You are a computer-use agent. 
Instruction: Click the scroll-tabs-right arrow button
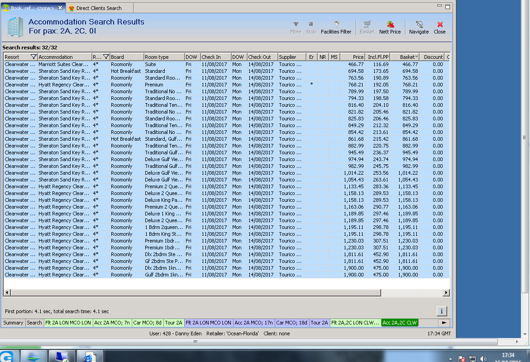click(x=444, y=323)
